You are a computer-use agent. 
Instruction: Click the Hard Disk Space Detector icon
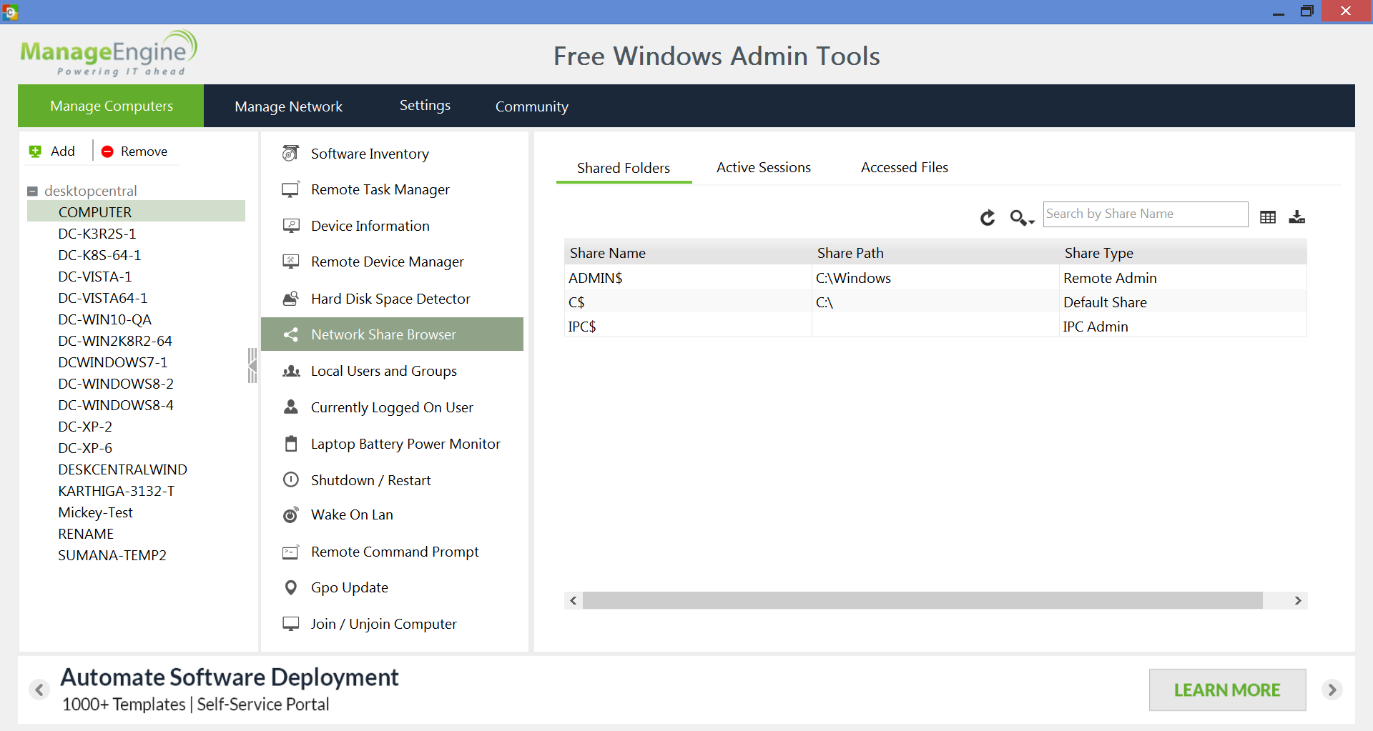(x=290, y=299)
